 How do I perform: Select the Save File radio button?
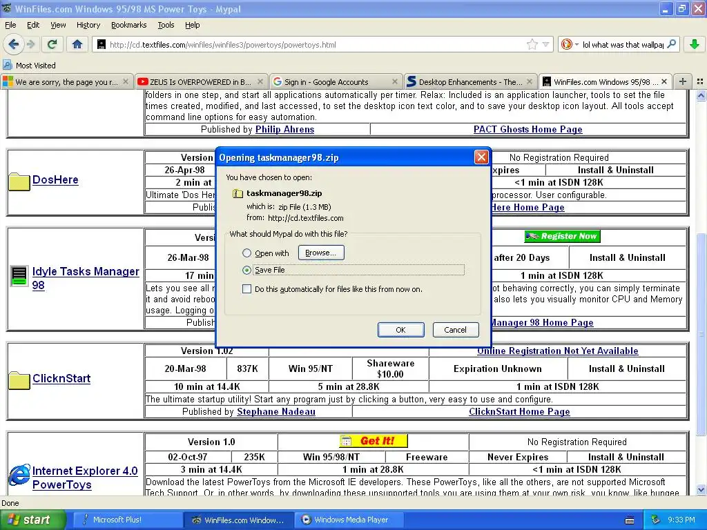tap(246, 270)
